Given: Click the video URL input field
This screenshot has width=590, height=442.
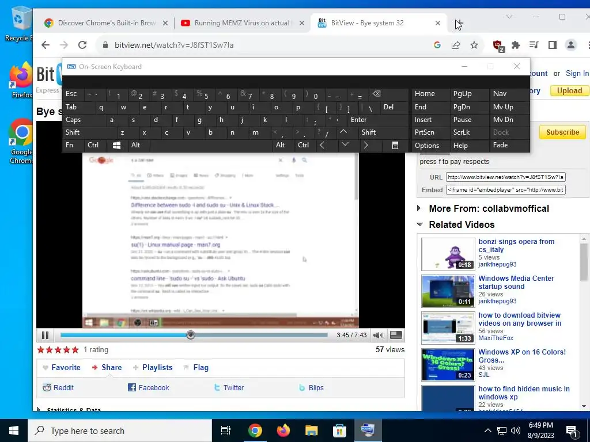Looking at the screenshot, I should (x=506, y=177).
